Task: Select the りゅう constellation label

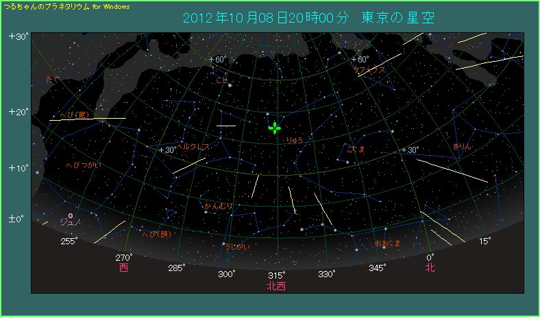Action: tap(295, 140)
